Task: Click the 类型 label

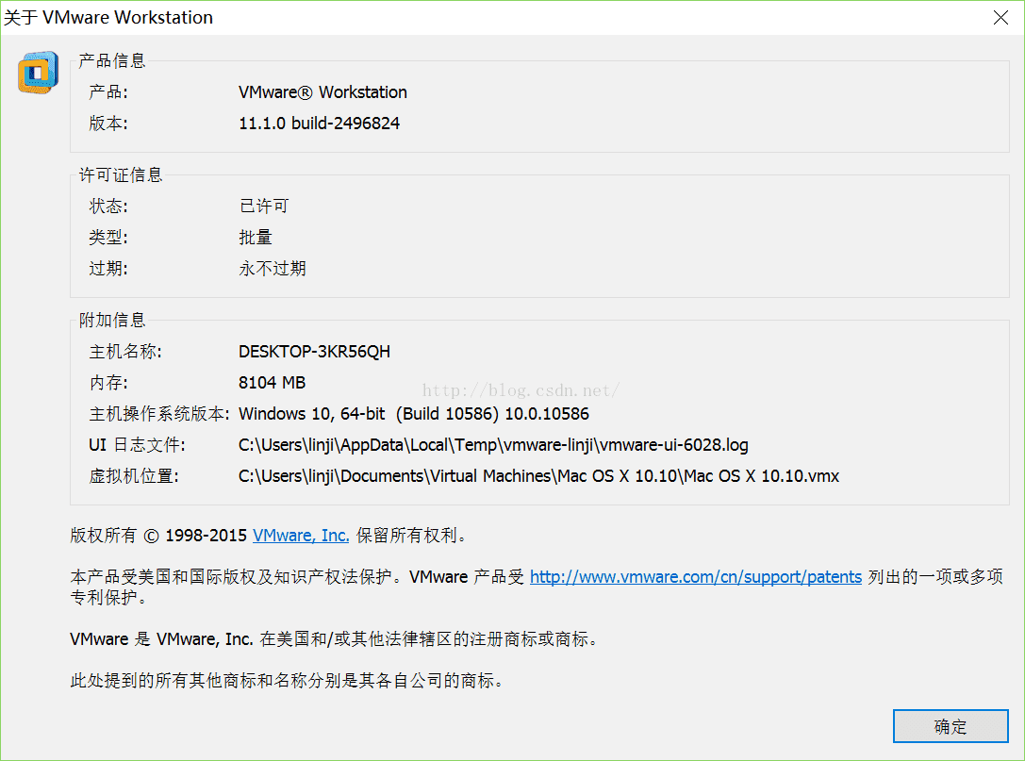Action: (x=108, y=238)
